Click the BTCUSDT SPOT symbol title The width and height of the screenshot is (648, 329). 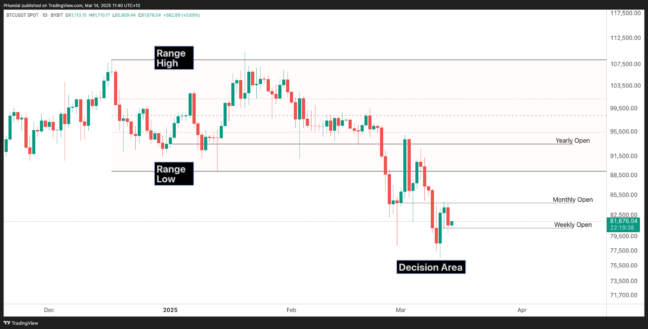pyautogui.click(x=23, y=15)
